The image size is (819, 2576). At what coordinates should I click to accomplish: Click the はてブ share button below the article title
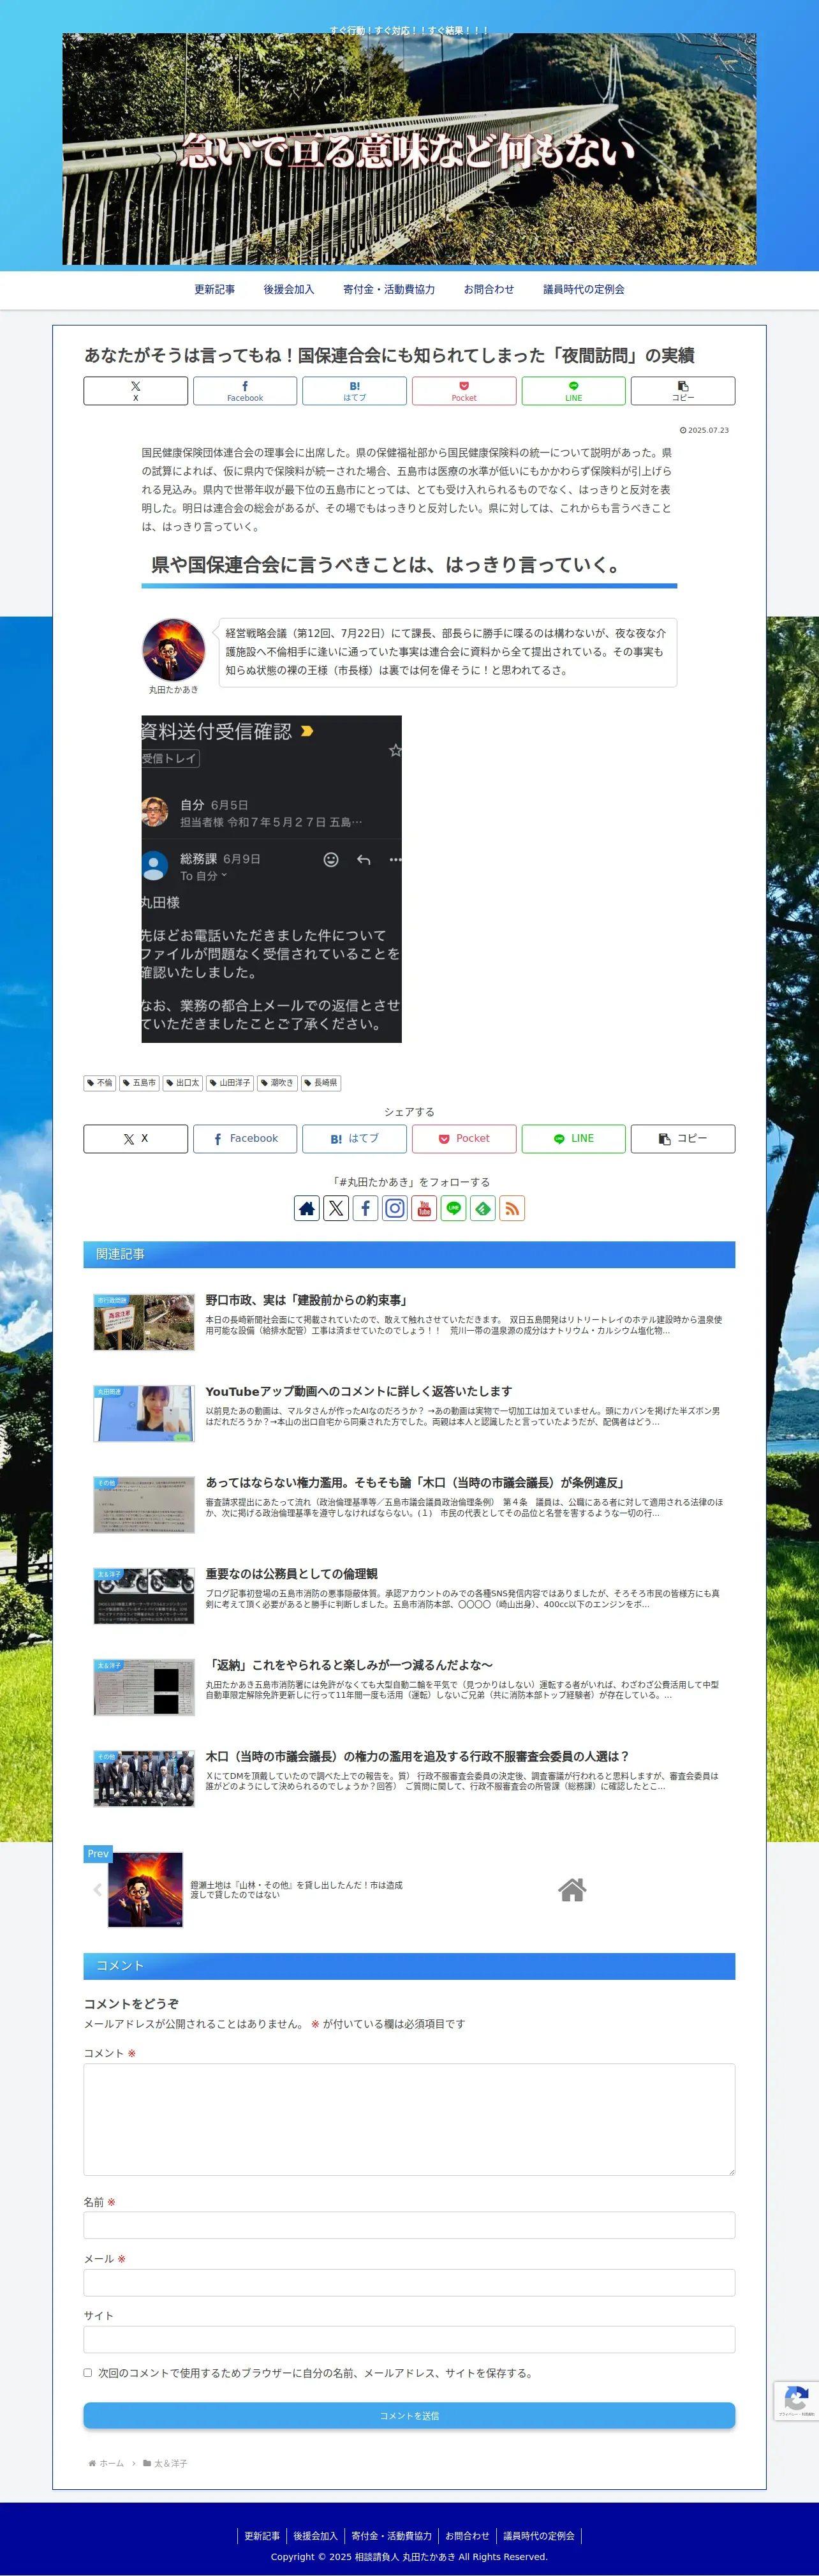click(355, 390)
